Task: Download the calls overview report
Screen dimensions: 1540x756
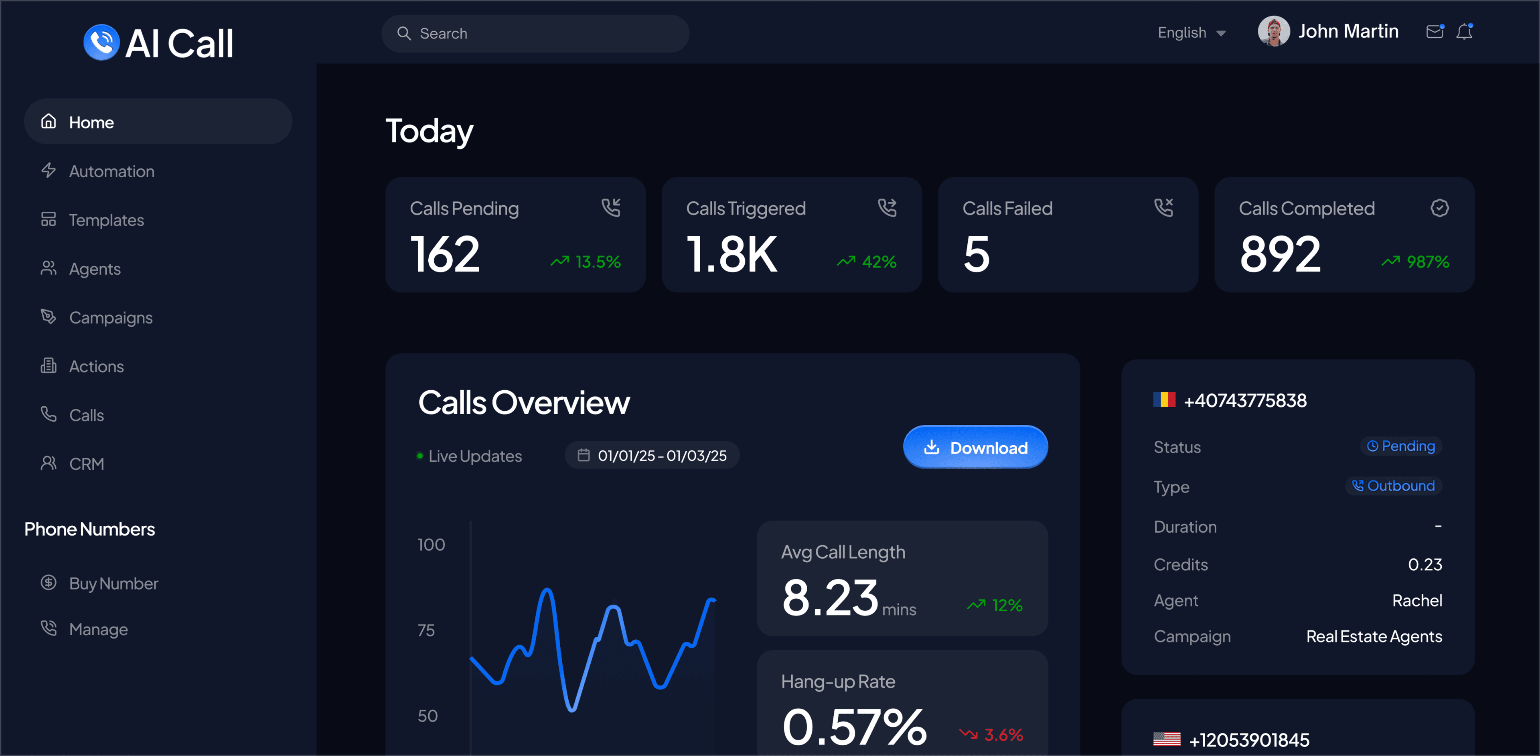Action: [975, 447]
